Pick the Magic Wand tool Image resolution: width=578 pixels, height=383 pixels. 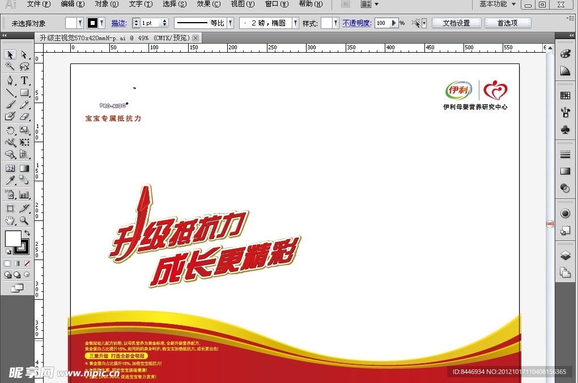[x=10, y=67]
